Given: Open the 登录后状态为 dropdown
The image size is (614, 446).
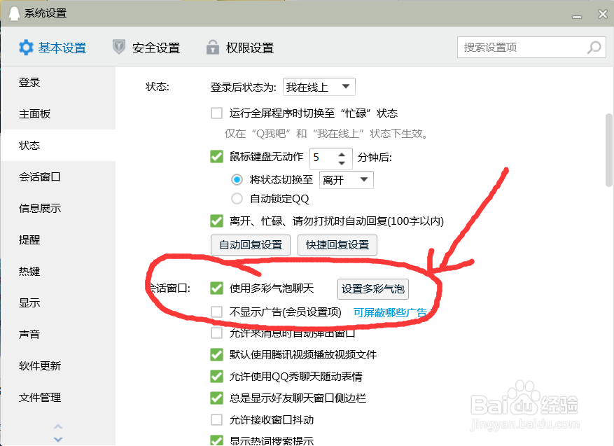Looking at the screenshot, I should point(319,87).
